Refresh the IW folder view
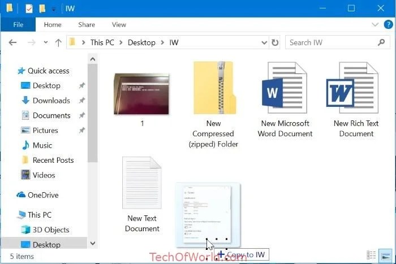Screen dimensions: 396x264 tap(275, 42)
